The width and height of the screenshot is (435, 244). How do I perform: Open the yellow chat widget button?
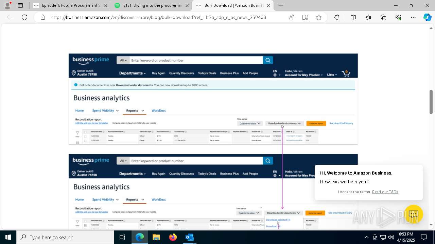(413, 214)
